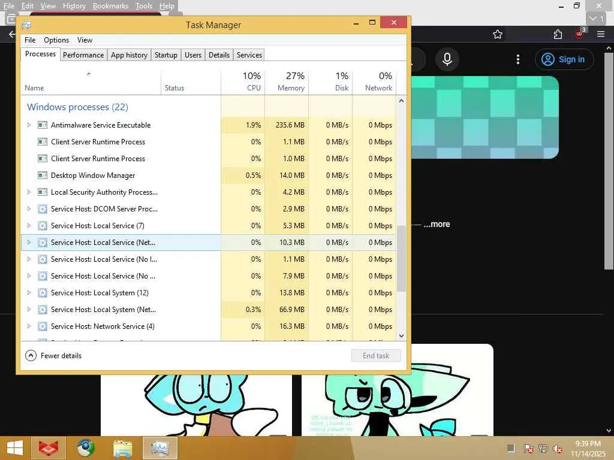Screen dimensions: 614x460
Task: Expand Service Host: Local System (12)
Action: (29, 292)
